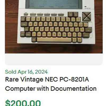This screenshot has height=106, width=106.
Task: Click the NEC brand name in the title
Action: click(51, 79)
